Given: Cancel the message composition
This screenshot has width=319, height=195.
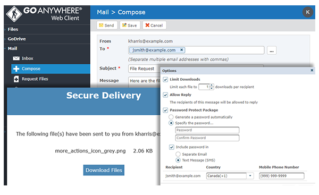Looking at the screenshot, I should pyautogui.click(x=154, y=25).
